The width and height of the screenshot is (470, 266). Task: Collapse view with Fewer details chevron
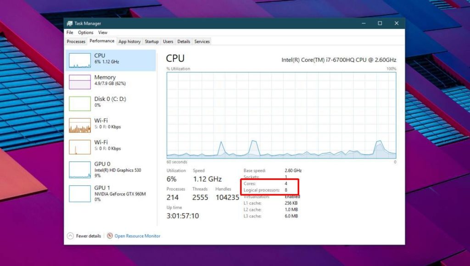[x=70, y=236]
